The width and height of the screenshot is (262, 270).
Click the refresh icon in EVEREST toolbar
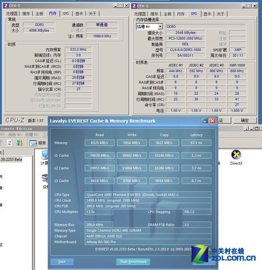tap(10, 143)
